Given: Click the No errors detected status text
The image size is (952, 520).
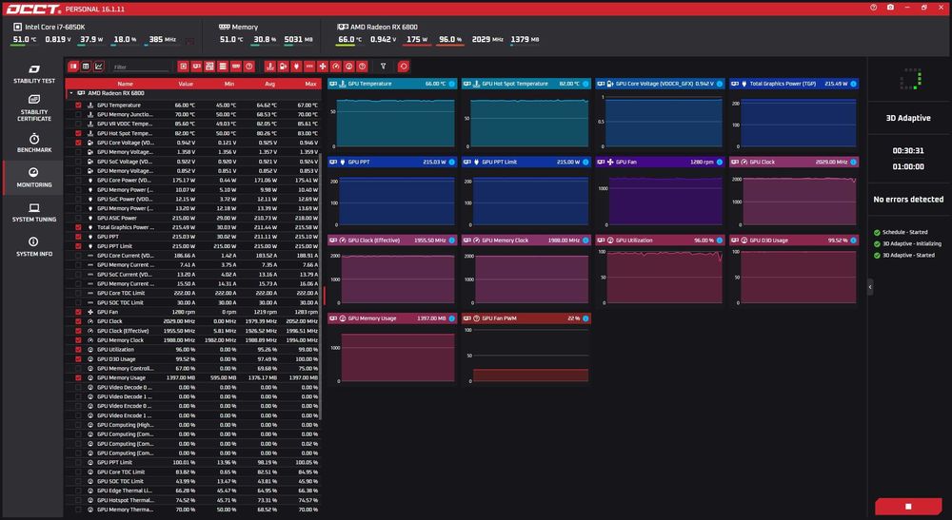Looking at the screenshot, I should tap(908, 200).
